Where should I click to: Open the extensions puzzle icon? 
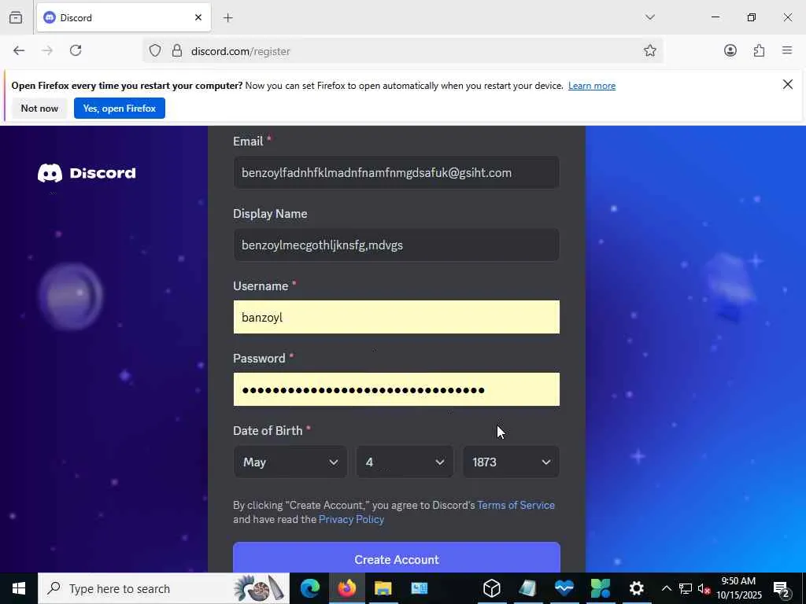[759, 50]
